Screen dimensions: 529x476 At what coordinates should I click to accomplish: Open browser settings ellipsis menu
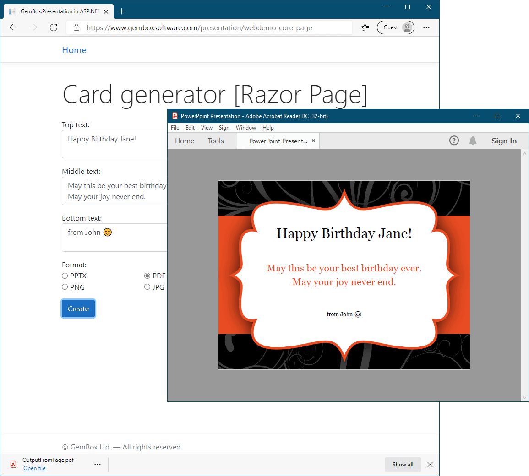tap(426, 27)
